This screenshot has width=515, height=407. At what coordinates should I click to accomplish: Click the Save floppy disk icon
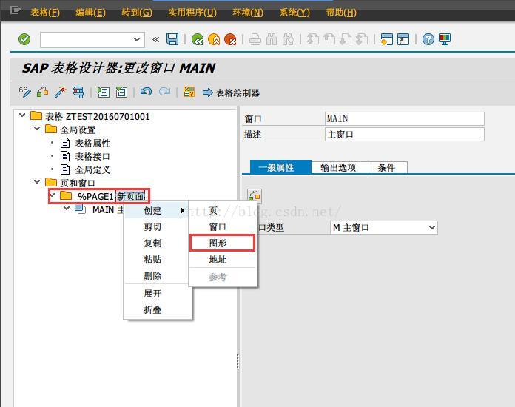tap(172, 39)
